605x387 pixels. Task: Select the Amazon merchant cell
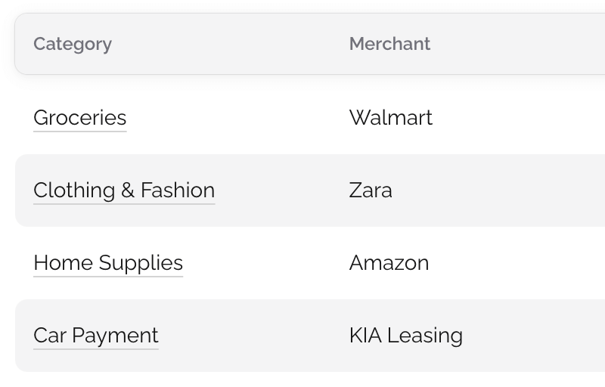(x=389, y=263)
